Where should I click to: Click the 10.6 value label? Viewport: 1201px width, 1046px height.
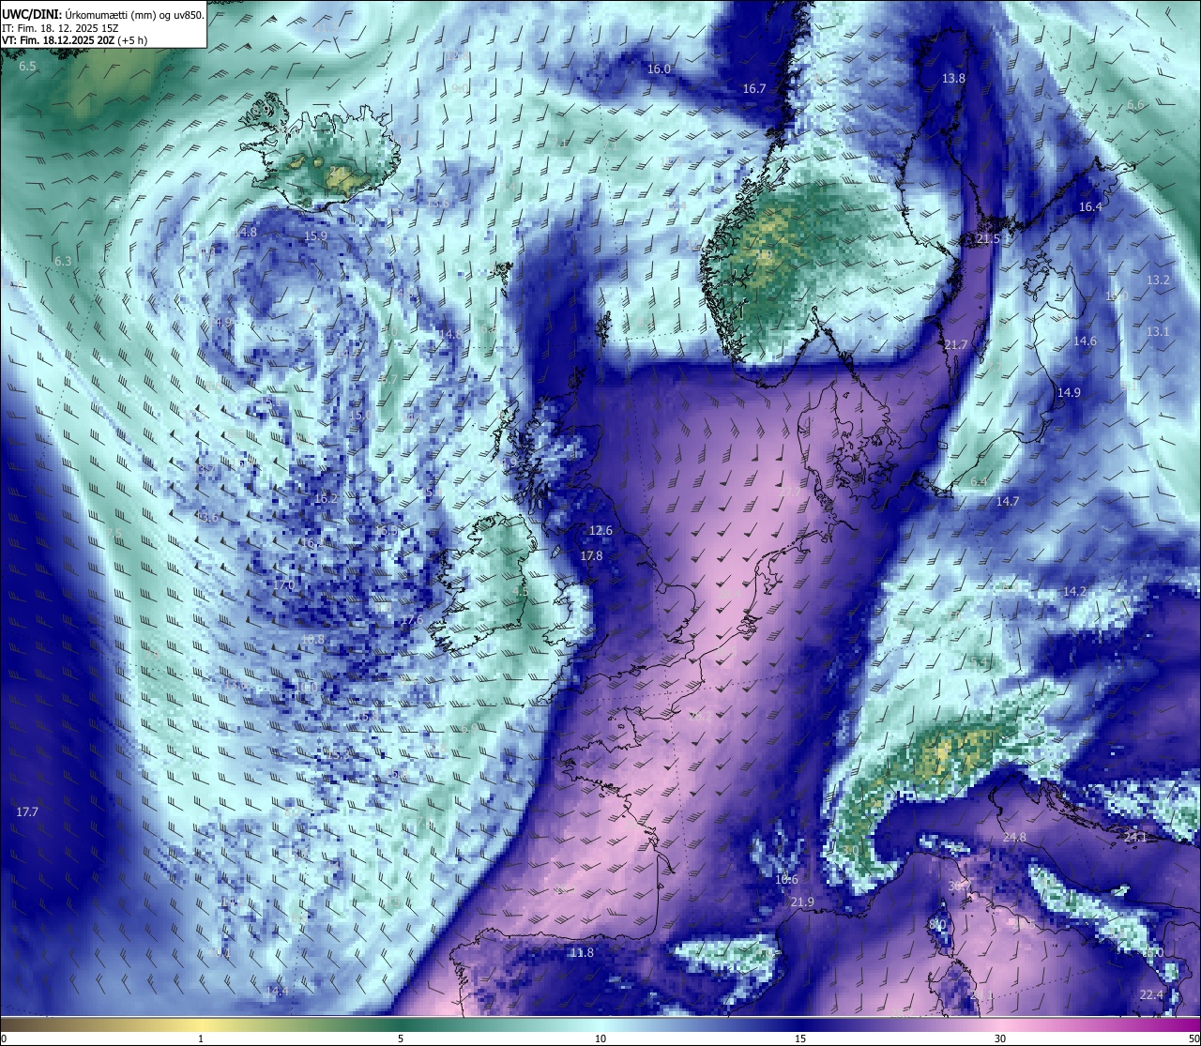tap(786, 879)
